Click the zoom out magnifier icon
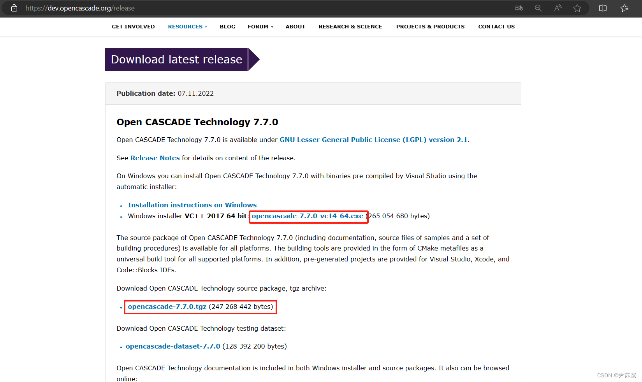Screen dimensions: 642x382 (538, 8)
